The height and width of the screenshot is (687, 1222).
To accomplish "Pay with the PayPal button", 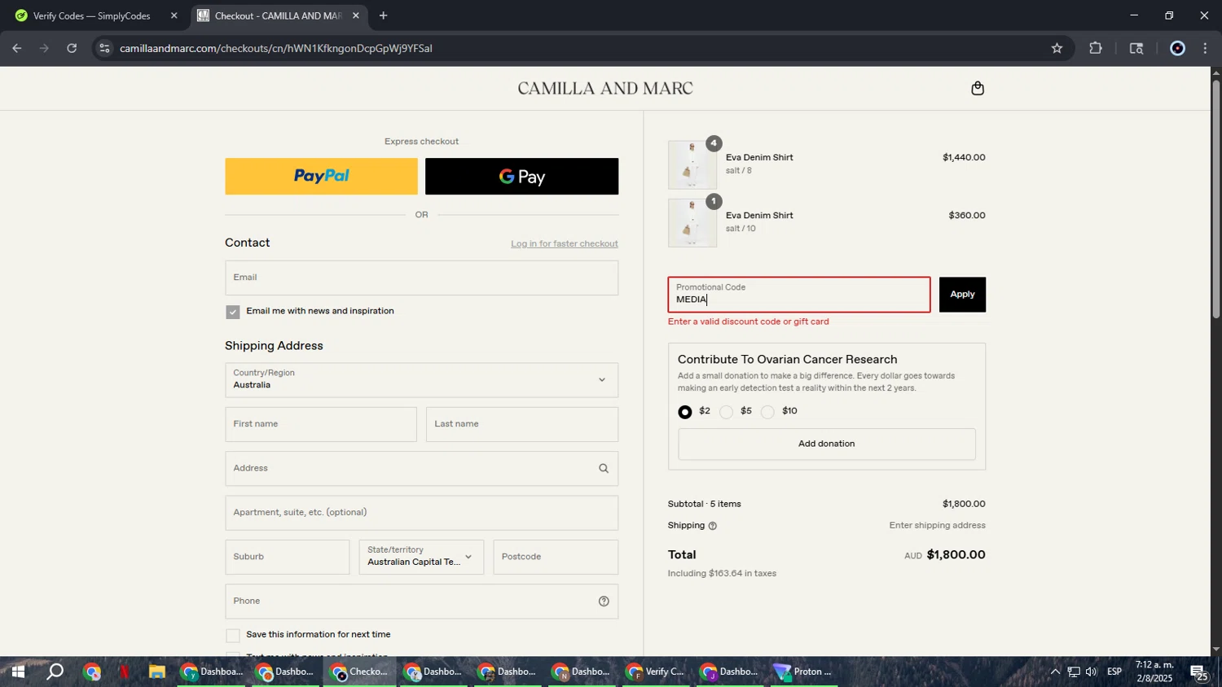I will tap(321, 177).
